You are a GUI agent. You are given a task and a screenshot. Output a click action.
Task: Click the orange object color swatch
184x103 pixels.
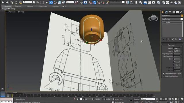pyautogui.click(x=182, y=16)
